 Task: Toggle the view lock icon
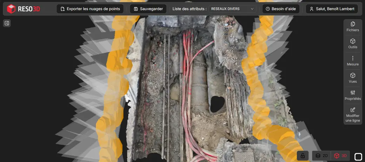[303, 156]
